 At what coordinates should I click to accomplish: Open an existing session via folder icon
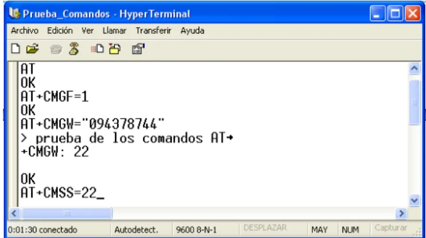click(33, 49)
